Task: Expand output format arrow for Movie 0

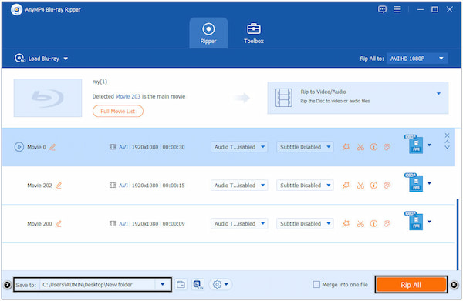Action: [x=429, y=145]
